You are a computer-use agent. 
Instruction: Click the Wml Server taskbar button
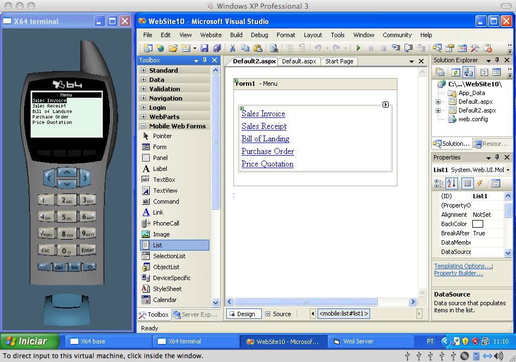tap(371, 342)
